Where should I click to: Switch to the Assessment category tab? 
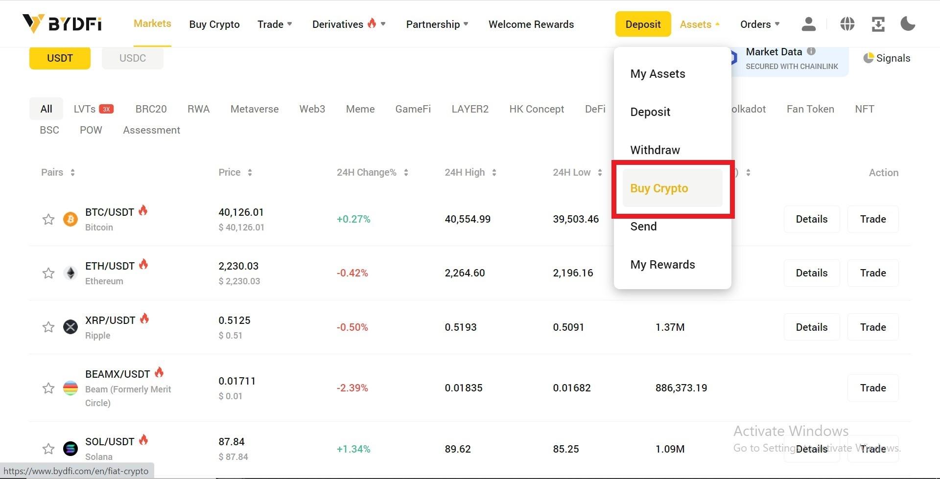151,130
